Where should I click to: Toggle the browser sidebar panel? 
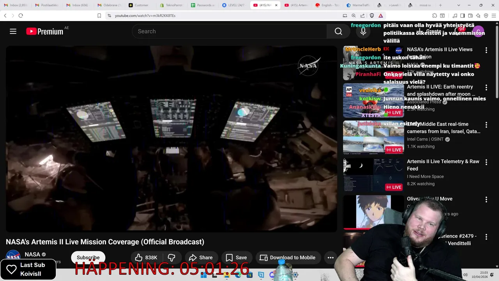462,16
